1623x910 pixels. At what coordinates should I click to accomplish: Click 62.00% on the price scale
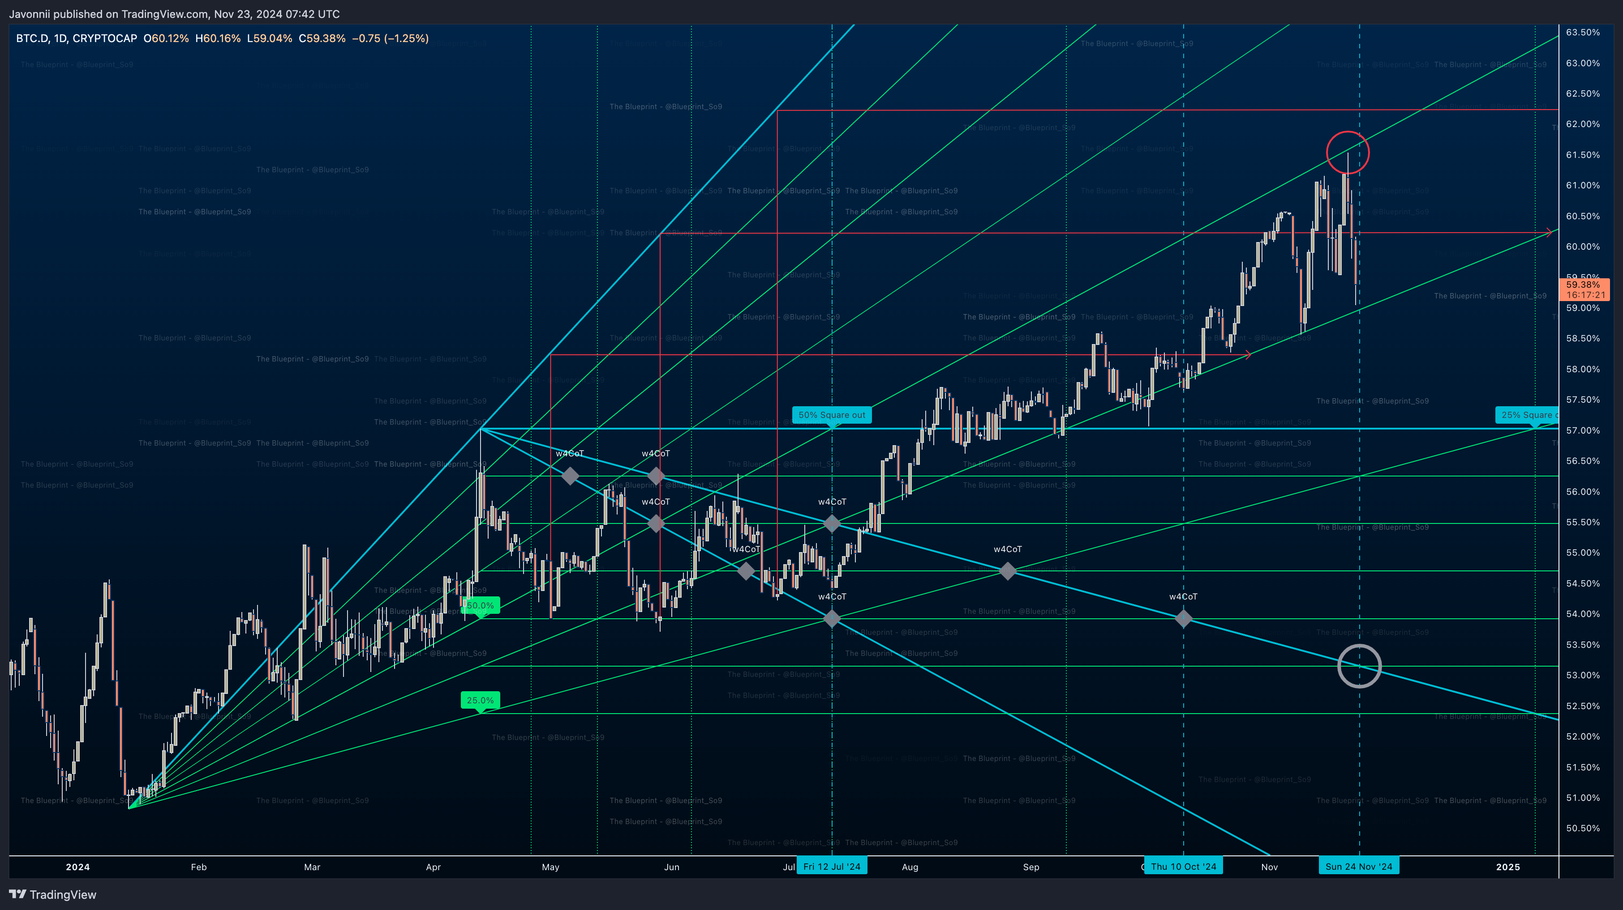(1583, 124)
